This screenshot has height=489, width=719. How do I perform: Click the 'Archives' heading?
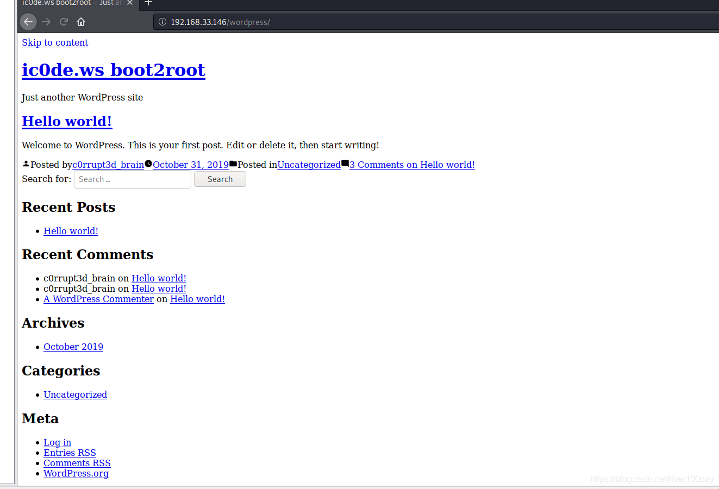[53, 323]
